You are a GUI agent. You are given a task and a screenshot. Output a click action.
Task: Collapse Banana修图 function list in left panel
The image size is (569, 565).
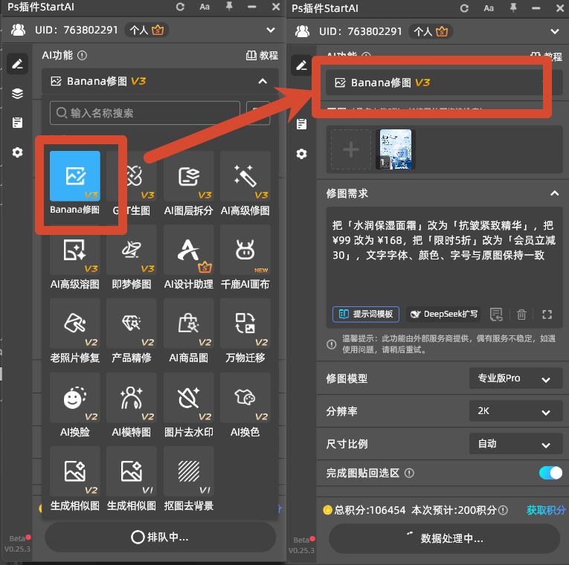(x=263, y=81)
